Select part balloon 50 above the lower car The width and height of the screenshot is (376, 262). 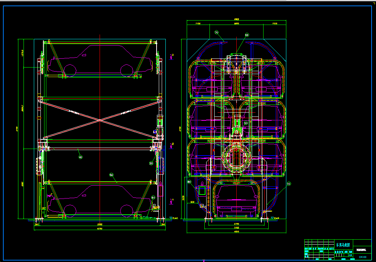[x=111, y=175]
